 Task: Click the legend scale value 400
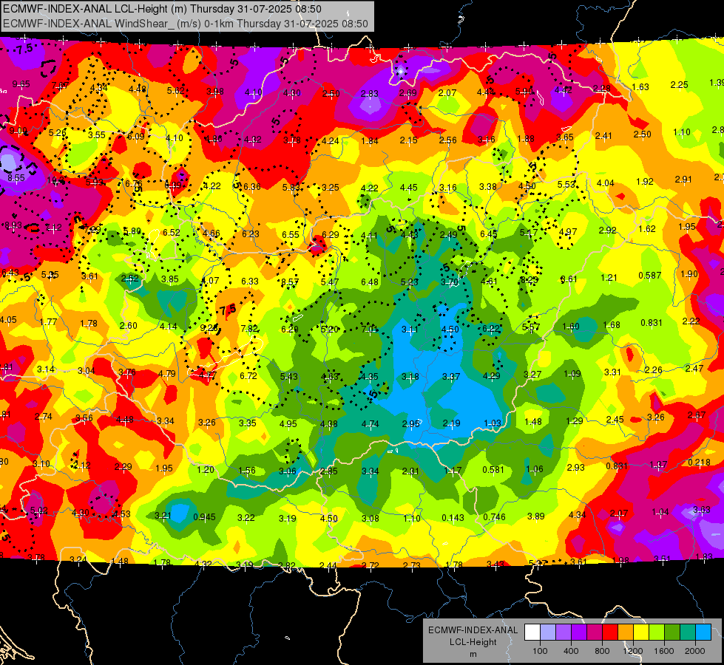click(571, 651)
